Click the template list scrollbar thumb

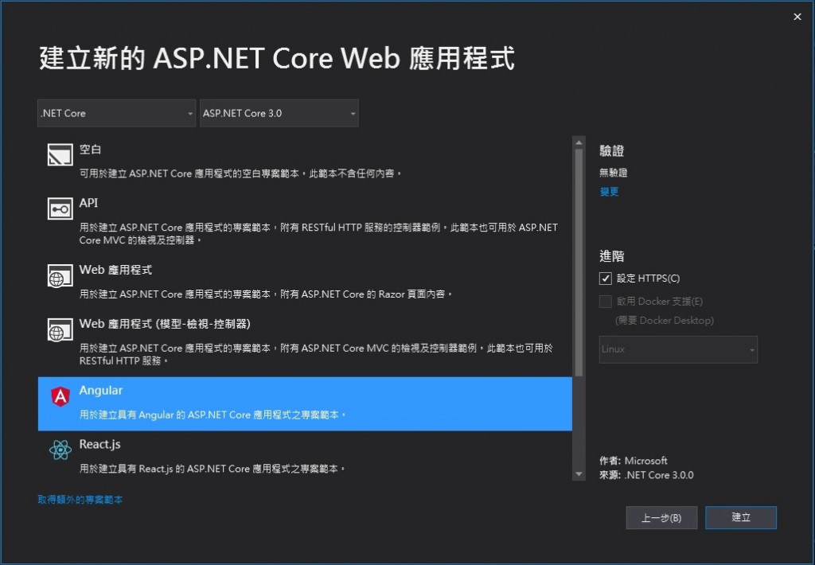(x=579, y=263)
